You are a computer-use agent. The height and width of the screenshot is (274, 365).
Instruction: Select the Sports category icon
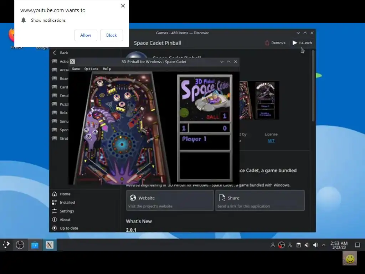pyautogui.click(x=55, y=130)
